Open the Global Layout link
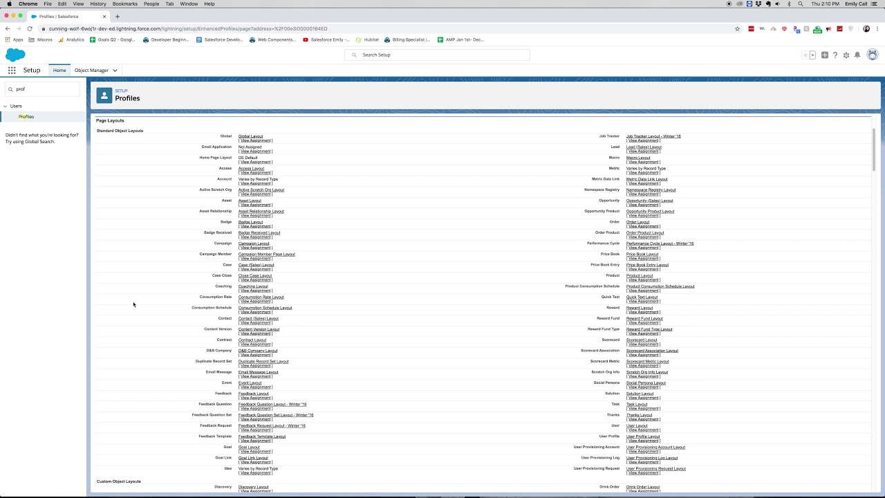The image size is (885, 498). click(250, 136)
